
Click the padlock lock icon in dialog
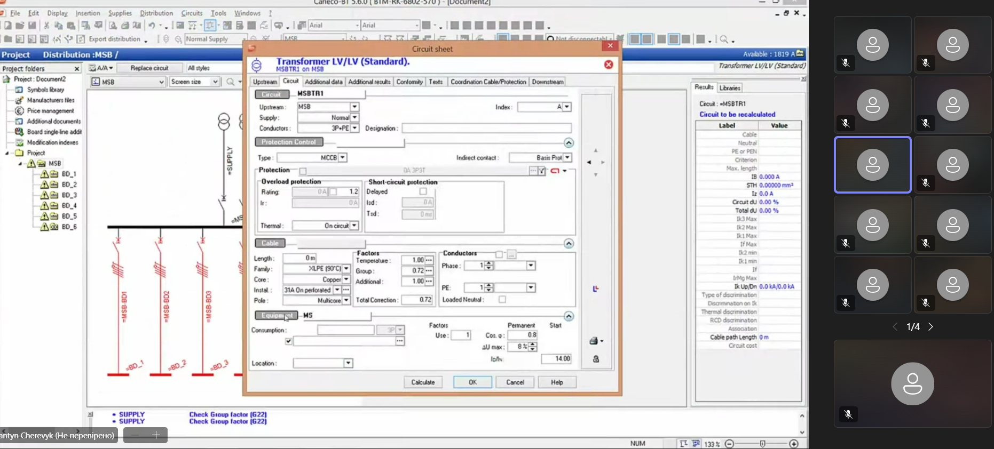pos(596,359)
